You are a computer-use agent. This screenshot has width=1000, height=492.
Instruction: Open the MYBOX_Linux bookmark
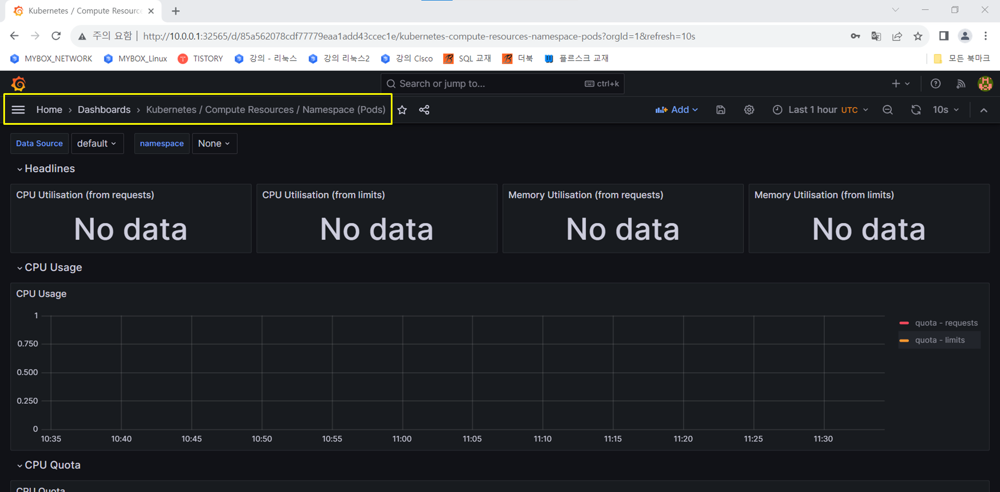click(136, 59)
